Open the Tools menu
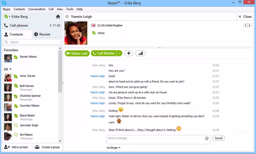The height and width of the screenshot is (154, 256). coord(70,9)
